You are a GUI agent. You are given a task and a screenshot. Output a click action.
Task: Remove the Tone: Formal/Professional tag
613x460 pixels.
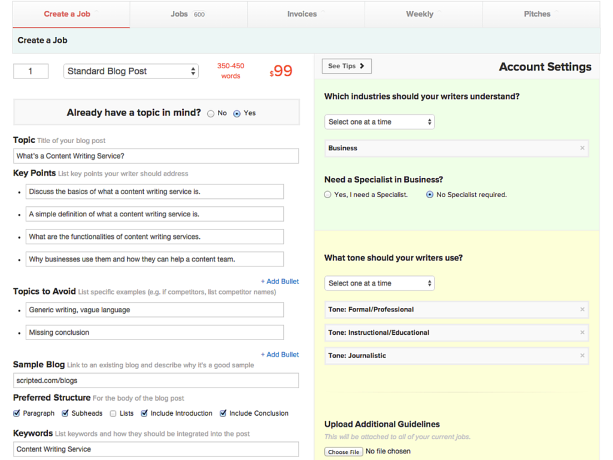point(582,310)
